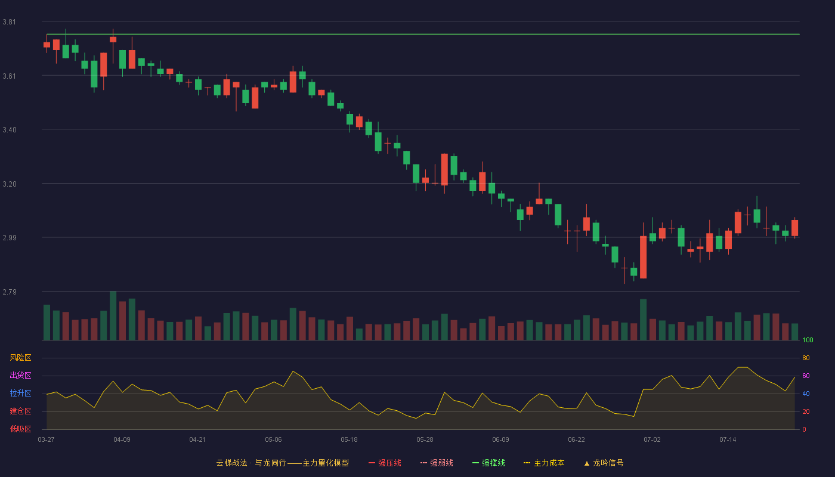Toggle the 强撑线 legend series
Viewport: 835px width, 477px height.
[488, 463]
